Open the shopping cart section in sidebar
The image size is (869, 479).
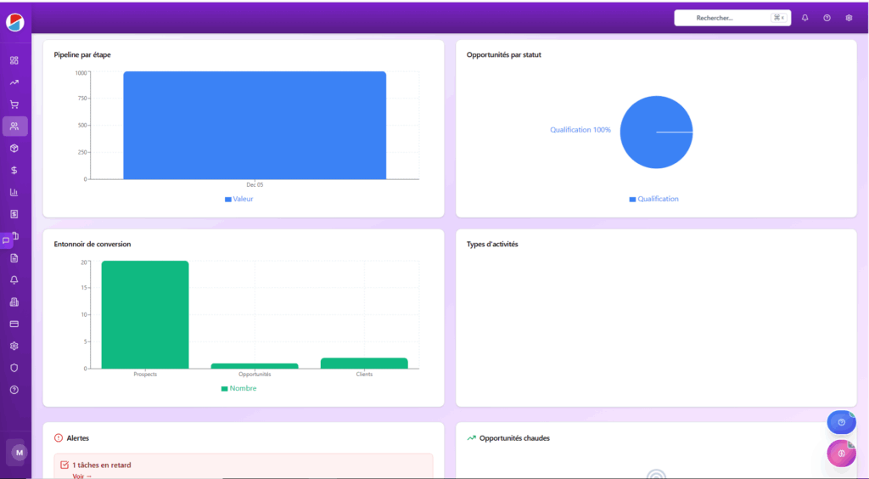(14, 104)
